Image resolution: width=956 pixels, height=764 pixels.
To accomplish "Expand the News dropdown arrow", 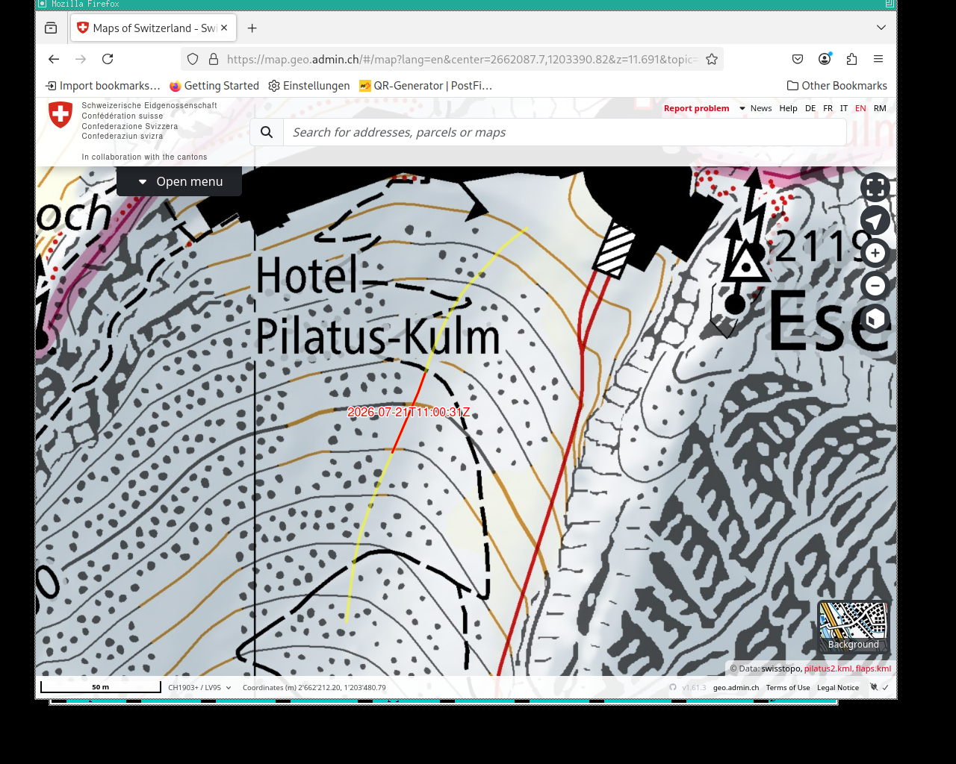I will 742,109.
